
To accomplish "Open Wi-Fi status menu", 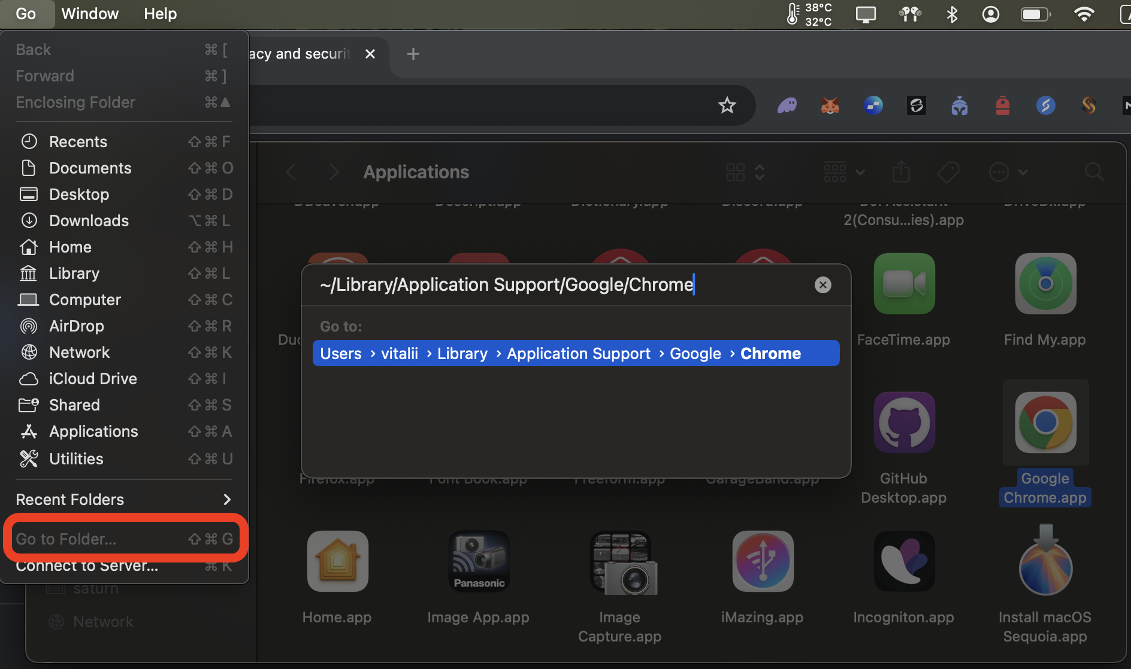I will click(x=1084, y=14).
